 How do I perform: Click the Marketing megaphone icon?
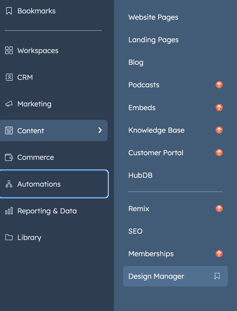point(9,103)
